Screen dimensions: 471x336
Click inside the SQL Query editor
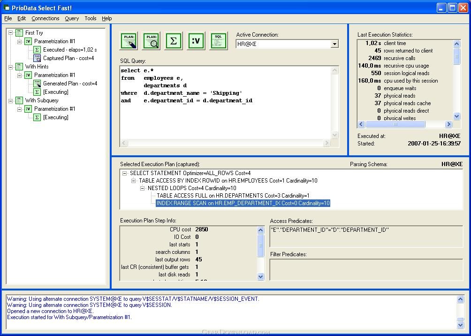(225, 102)
